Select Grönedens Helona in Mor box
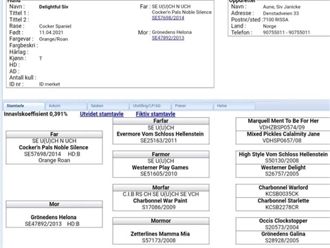Image resolution: width=330 pixels, height=248 pixels. 54,217
